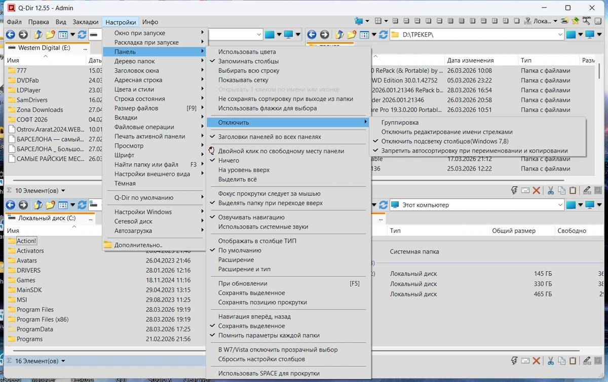Image resolution: width=608 pixels, height=382 pixels.
Task: Refresh the Этот компьютер pane
Action: click(x=383, y=205)
